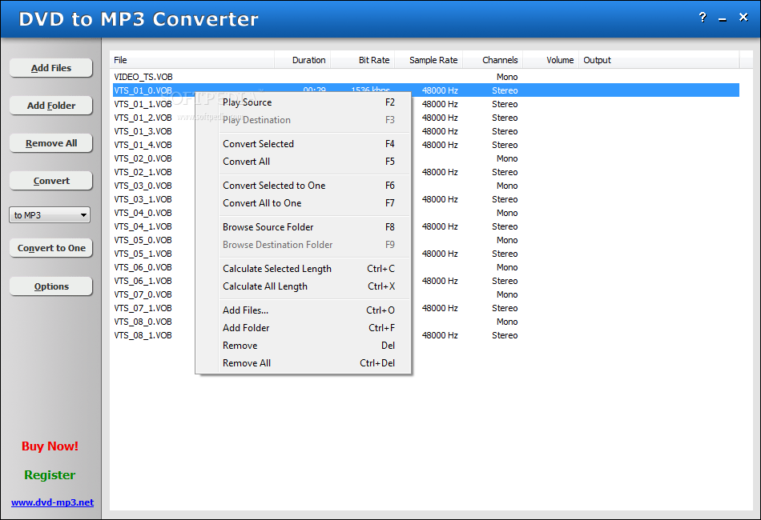Screen dimensions: 761x520
Task: Select the VTS_03_0.VOB file row
Action: pos(143,185)
